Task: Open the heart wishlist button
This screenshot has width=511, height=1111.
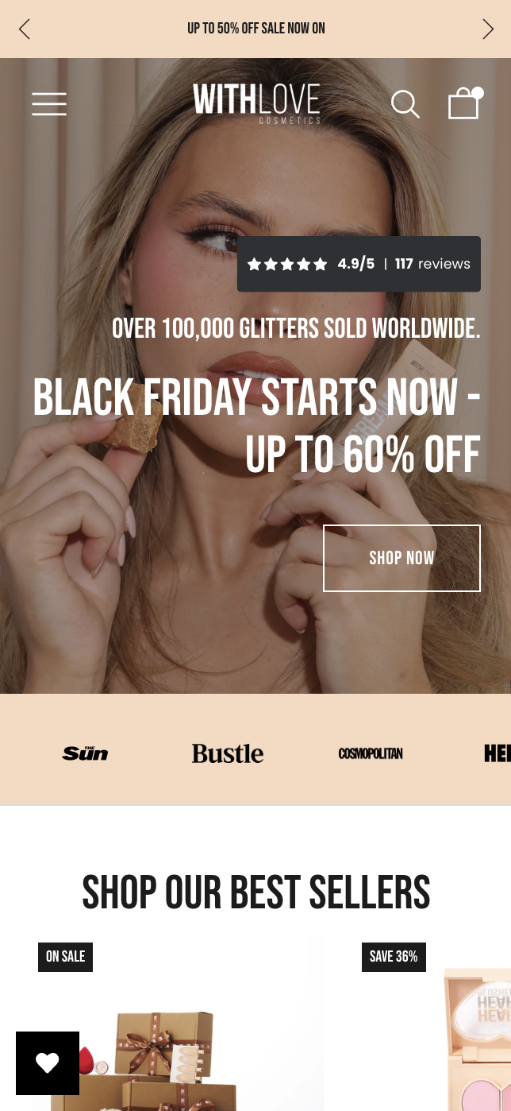Action: click(48, 1063)
